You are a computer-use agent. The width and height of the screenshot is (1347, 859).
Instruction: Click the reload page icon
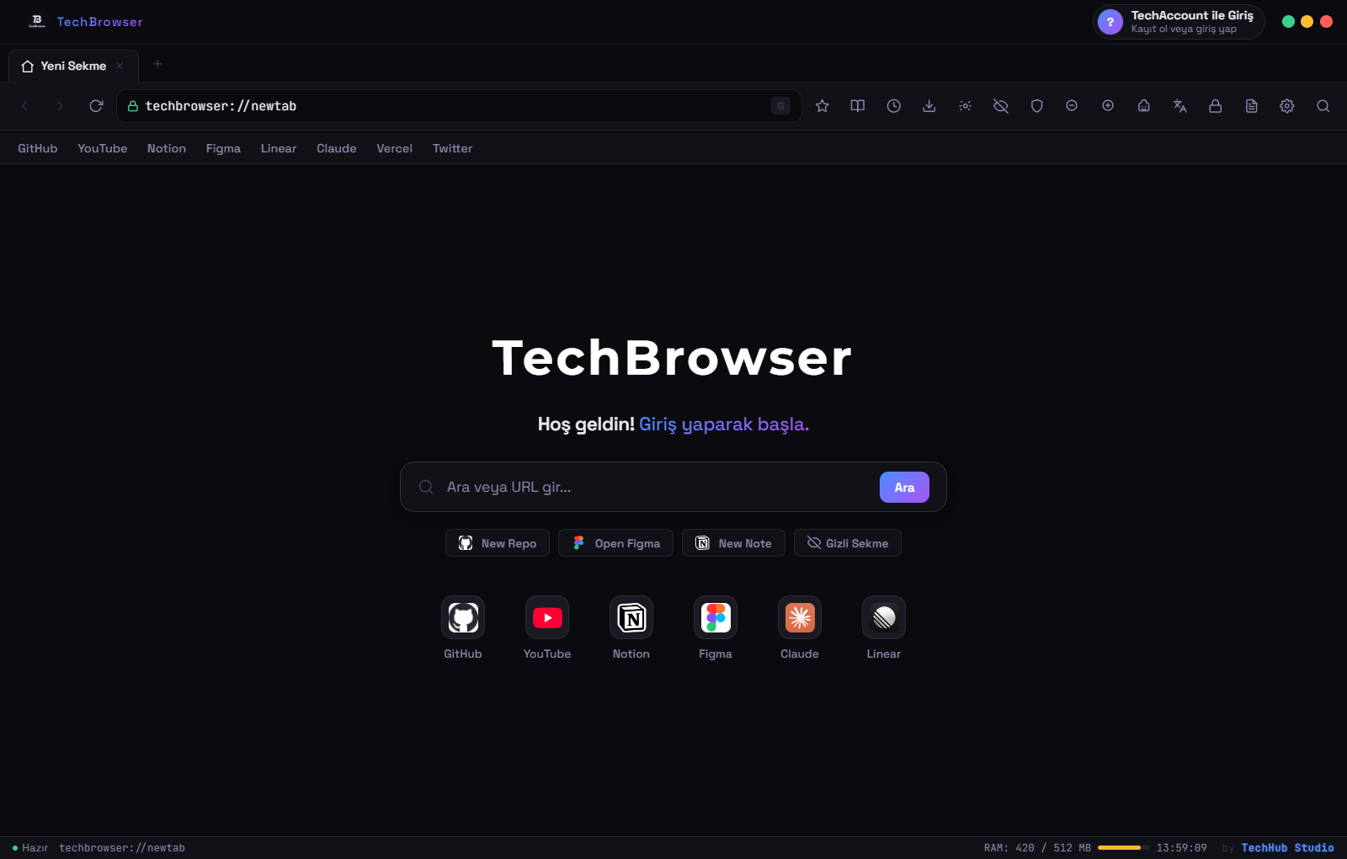[x=96, y=106]
